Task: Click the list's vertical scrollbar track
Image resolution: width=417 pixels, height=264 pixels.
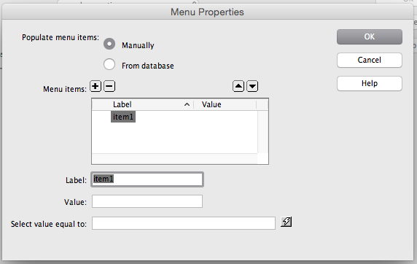Action: coord(262,132)
